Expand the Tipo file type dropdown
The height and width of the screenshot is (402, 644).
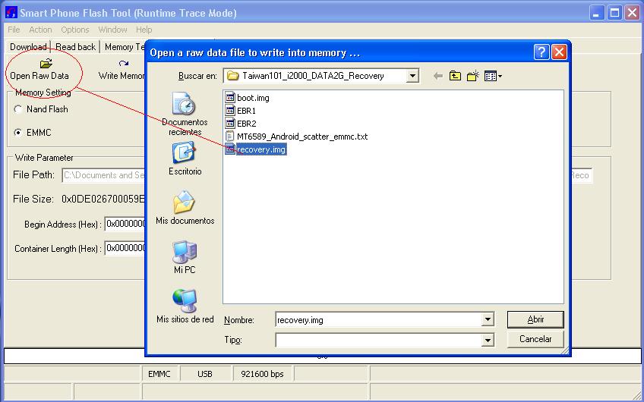point(487,340)
